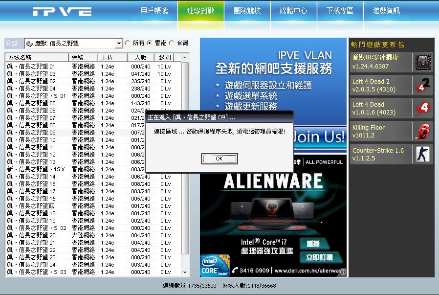Click the 區域人數:1448/36668 status text
439x295 pixels.
tap(249, 286)
